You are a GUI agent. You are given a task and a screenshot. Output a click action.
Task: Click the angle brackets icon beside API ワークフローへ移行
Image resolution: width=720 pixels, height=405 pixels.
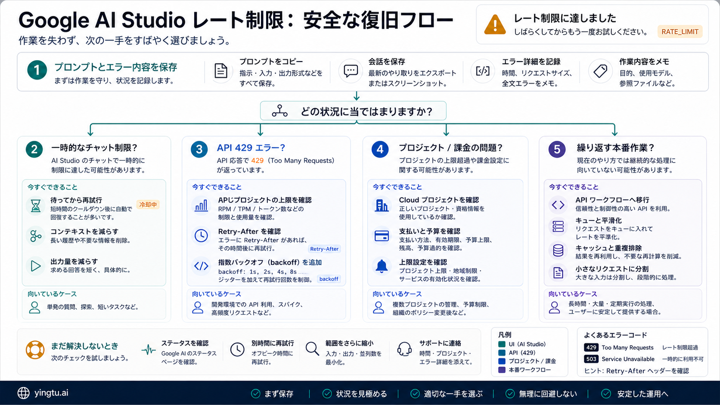pyautogui.click(x=558, y=205)
